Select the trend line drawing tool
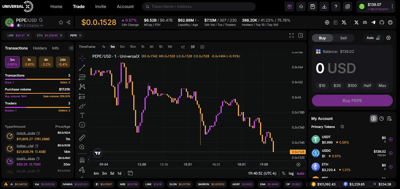This screenshot has height=189, width=400. pos(82,68)
